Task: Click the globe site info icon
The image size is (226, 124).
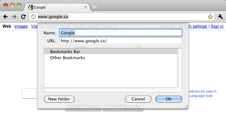Action: [33, 17]
